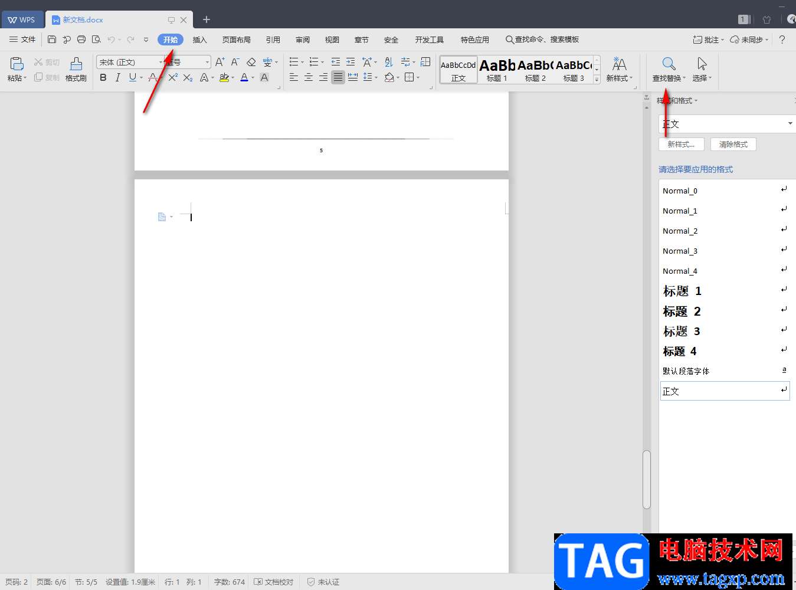Image resolution: width=796 pixels, height=590 pixels.
Task: Click the vertical scrollbar thumb of the document
Action: [x=647, y=480]
